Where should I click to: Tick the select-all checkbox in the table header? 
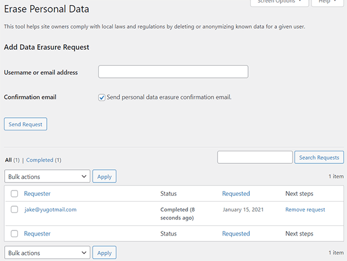[x=14, y=193]
